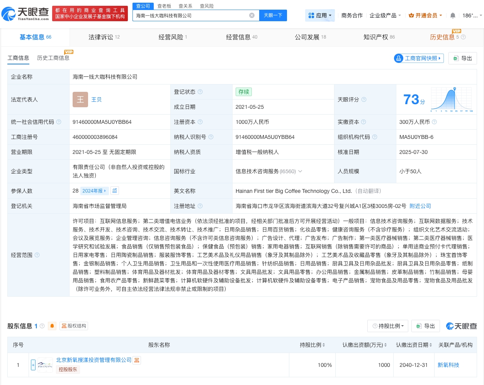The width and height of the screenshot is (484, 385).
Task: Click the orange bell alert icon in 股东信息
Action: (53, 326)
